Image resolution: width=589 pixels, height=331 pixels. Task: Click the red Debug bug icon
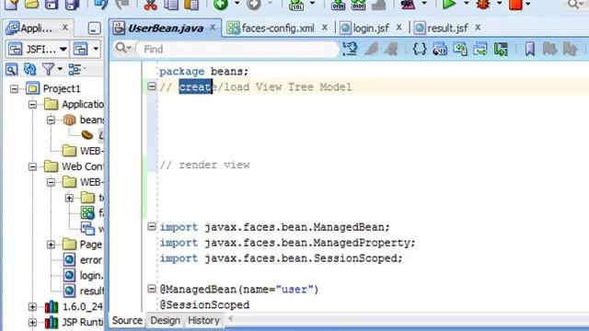point(483,4)
